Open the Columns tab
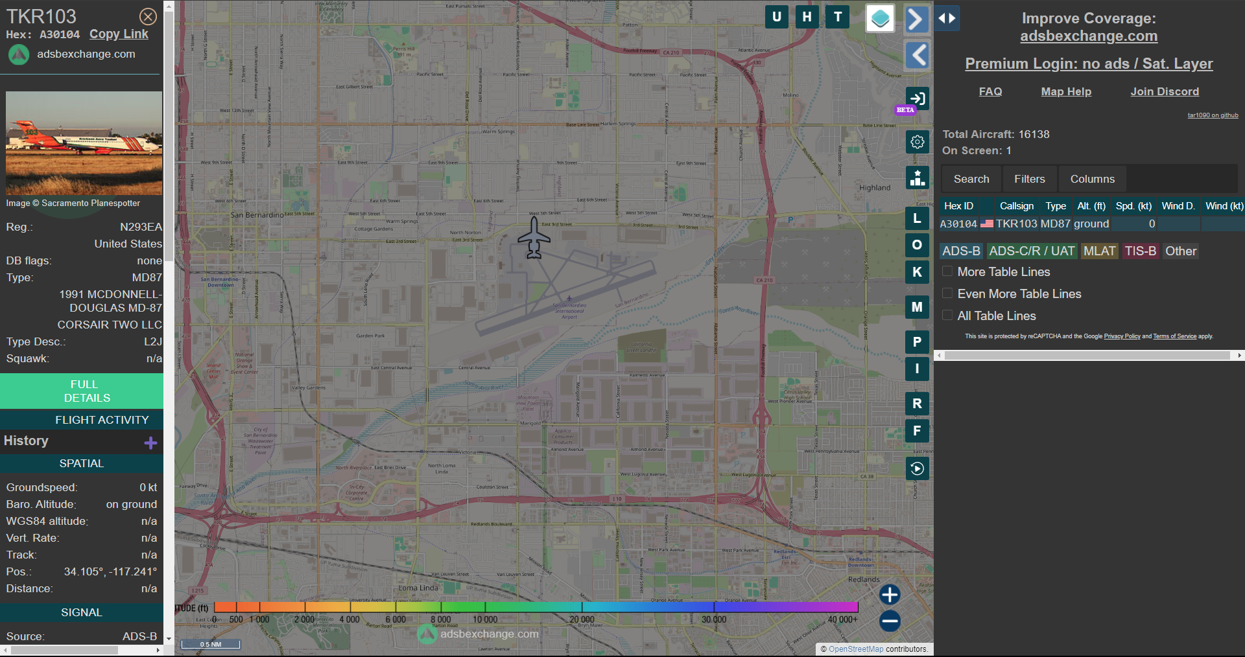Image resolution: width=1245 pixels, height=657 pixels. (x=1093, y=179)
